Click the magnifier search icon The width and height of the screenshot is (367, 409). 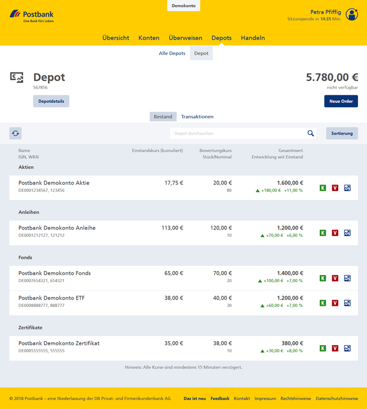(310, 134)
